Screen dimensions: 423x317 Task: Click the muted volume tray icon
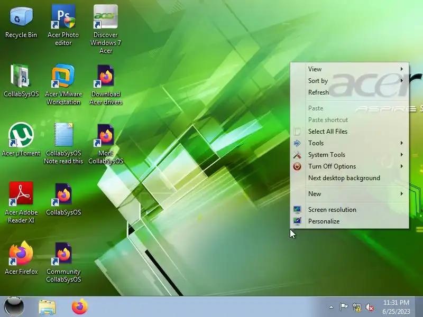coord(370,307)
